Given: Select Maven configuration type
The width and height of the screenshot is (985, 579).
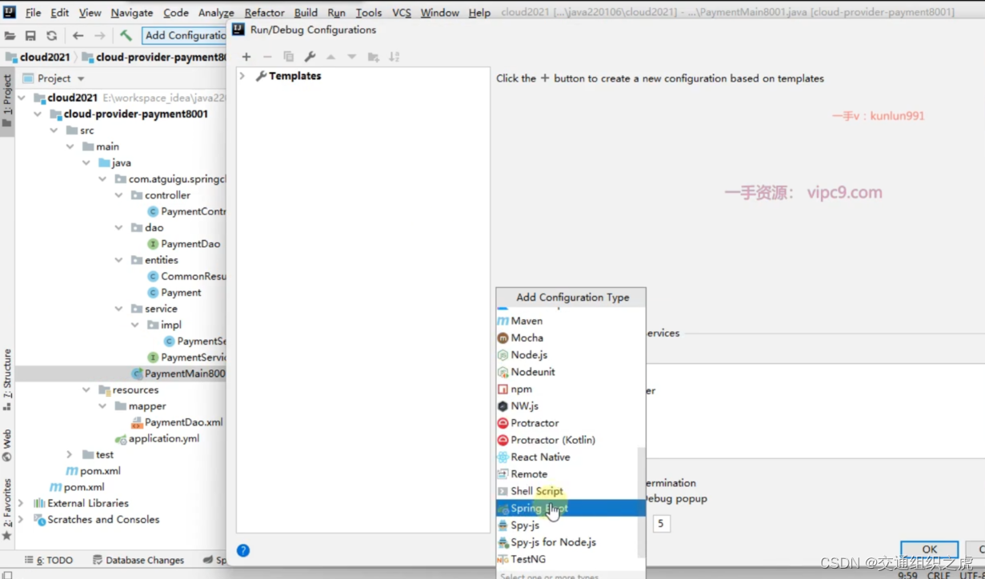Looking at the screenshot, I should click(x=571, y=321).
